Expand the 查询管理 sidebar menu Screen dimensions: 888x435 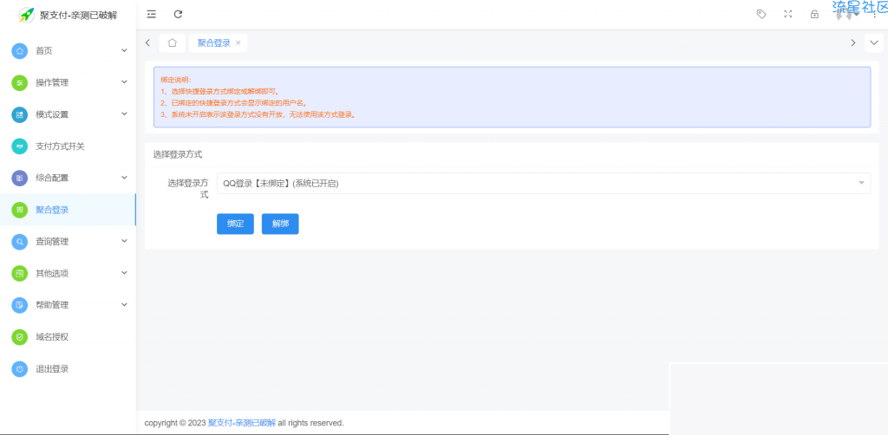coord(68,242)
